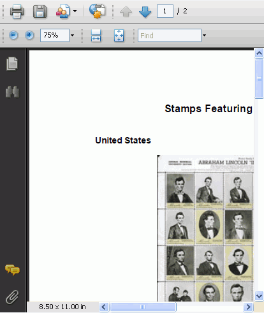Image resolution: width=264 pixels, height=313 pixels.
Task: Open the zoom level dropdown arrow
Action: click(72, 35)
